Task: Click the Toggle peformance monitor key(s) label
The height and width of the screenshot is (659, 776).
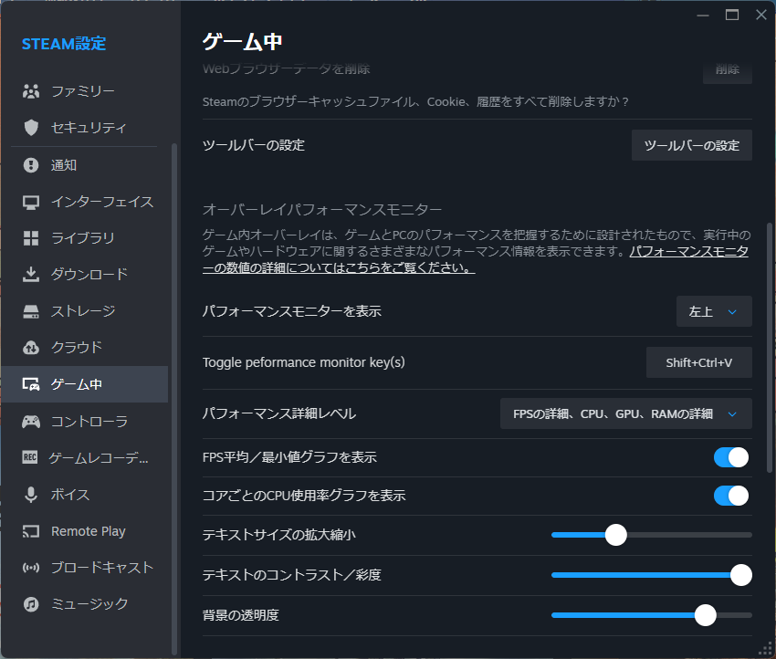Action: [304, 362]
